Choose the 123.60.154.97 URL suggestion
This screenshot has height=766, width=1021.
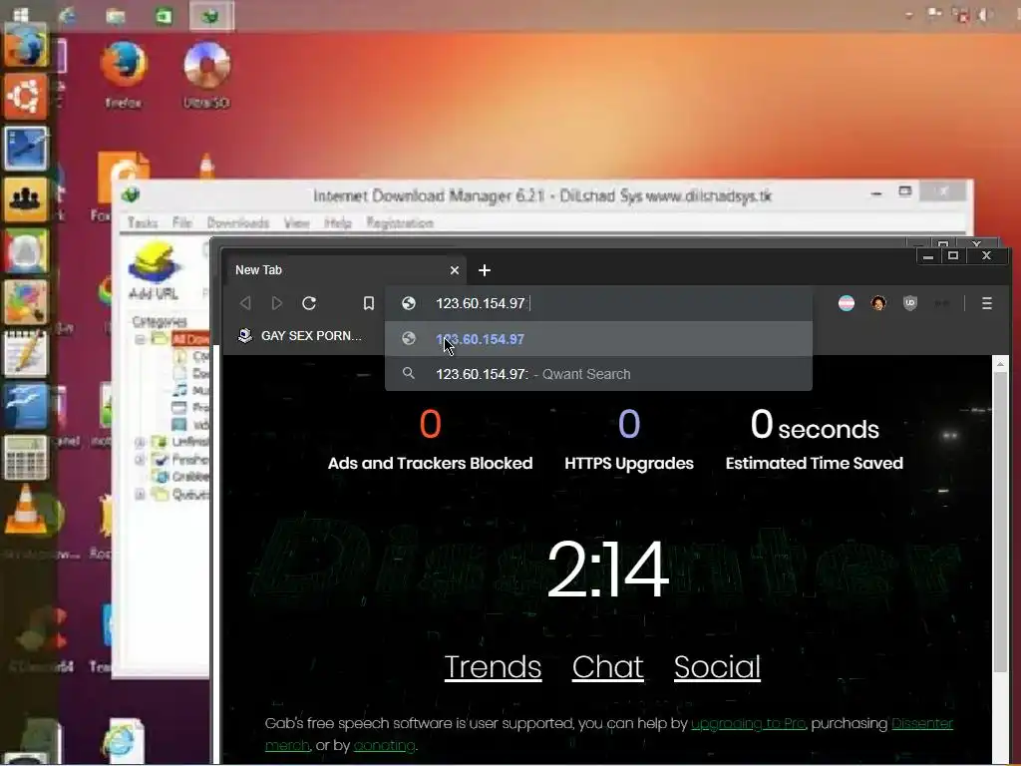click(x=599, y=339)
